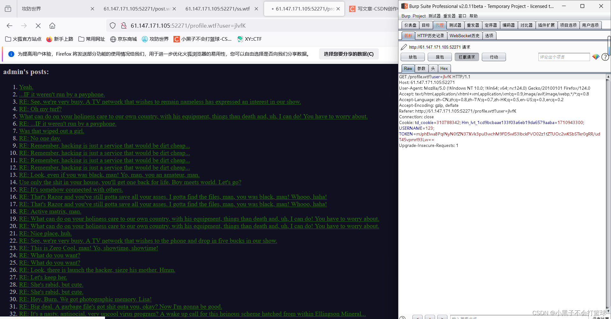Click the 放包 button to forward the request
The width and height of the screenshot is (611, 319).
tap(412, 57)
